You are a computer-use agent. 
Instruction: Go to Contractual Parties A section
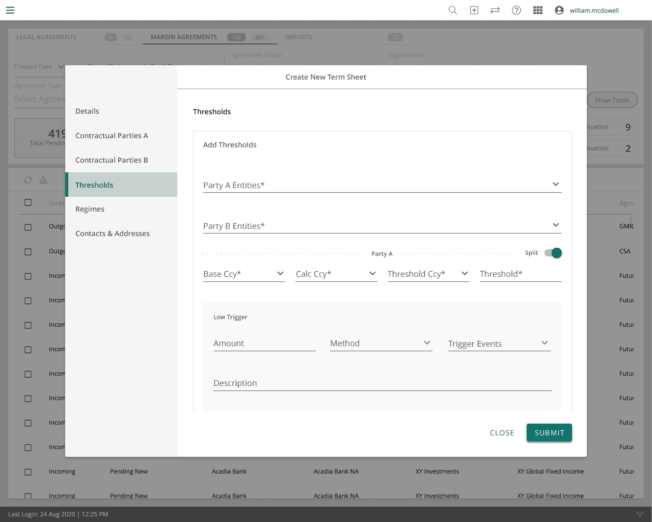coord(112,136)
